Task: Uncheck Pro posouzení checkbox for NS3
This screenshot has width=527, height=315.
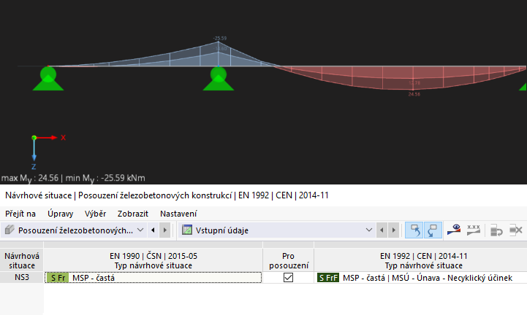Action: click(289, 277)
